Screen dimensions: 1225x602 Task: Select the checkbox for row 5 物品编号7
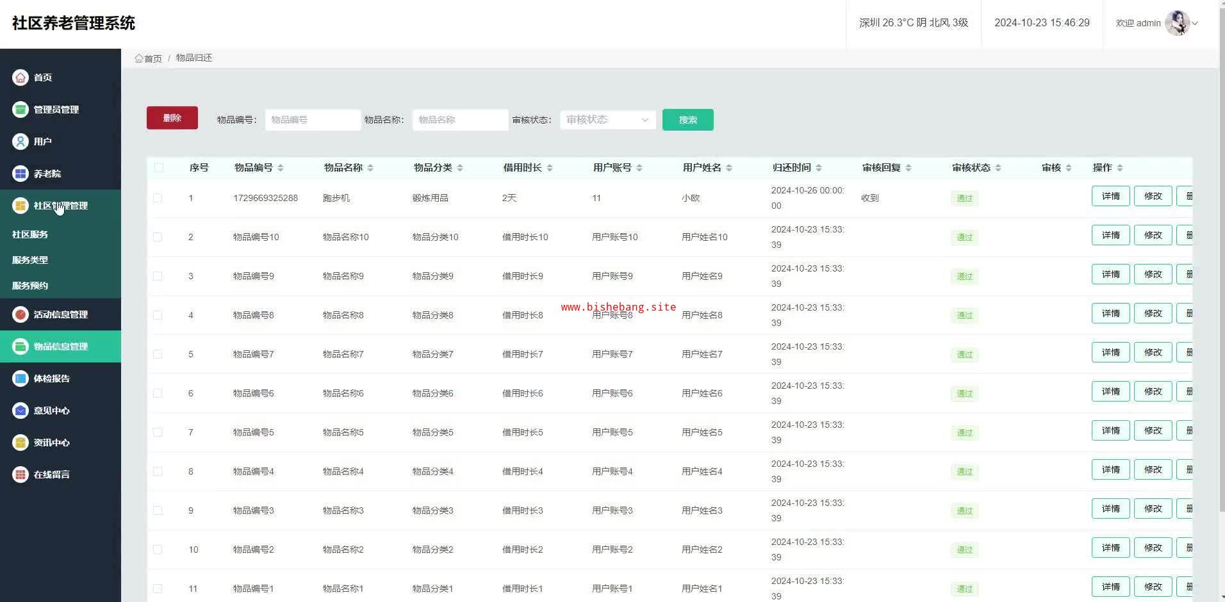point(158,354)
